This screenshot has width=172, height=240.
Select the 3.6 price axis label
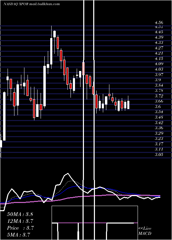point(158,106)
